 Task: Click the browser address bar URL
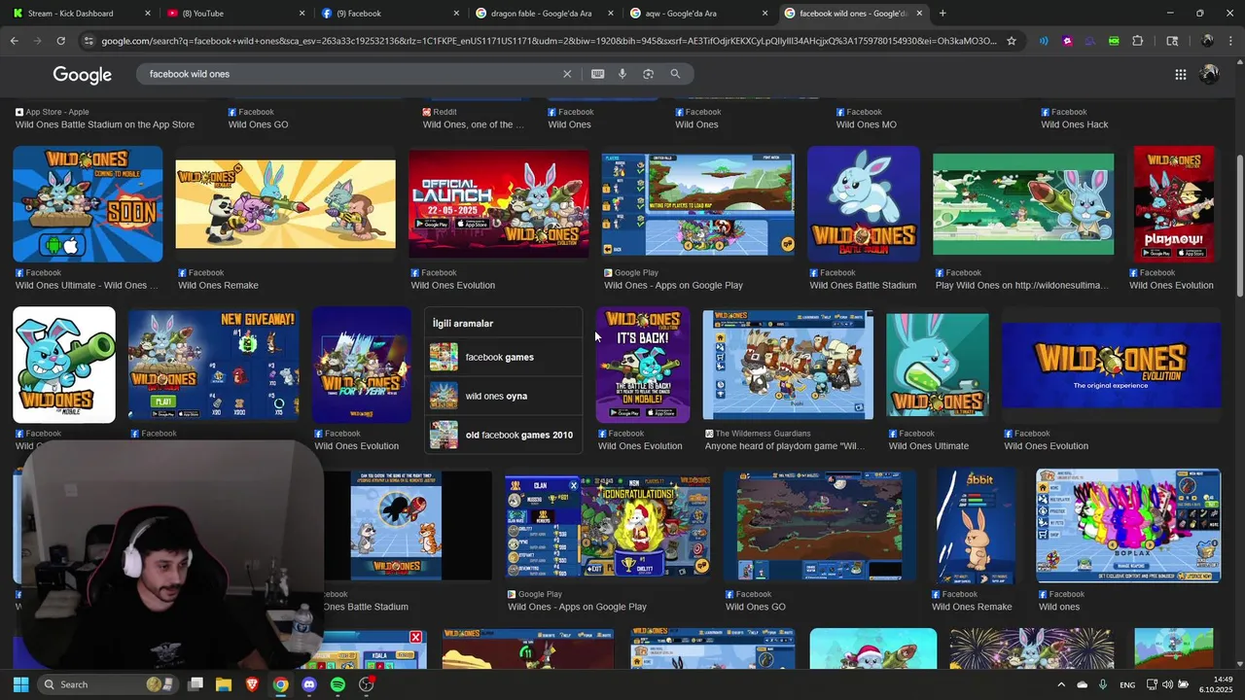[550, 41]
